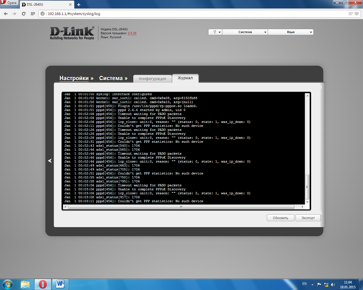Click the network tray icon

point(326,285)
